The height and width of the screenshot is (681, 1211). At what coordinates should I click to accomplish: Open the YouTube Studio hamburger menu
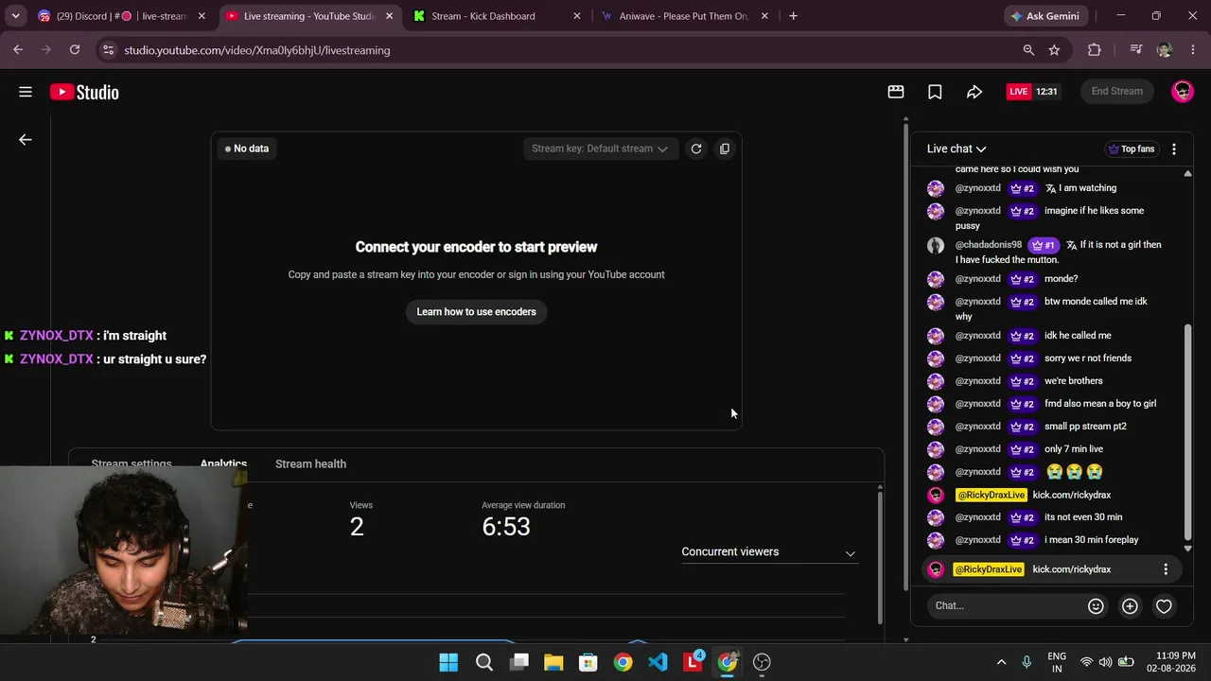tap(26, 92)
